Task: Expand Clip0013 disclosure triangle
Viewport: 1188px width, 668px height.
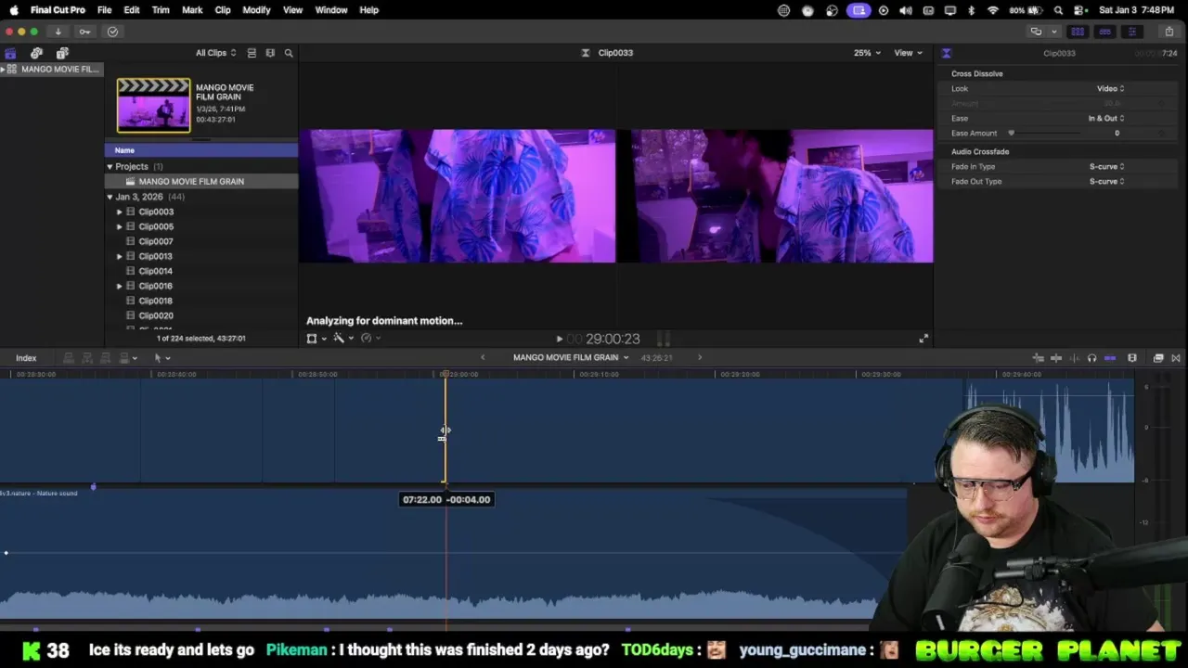Action: click(x=119, y=256)
